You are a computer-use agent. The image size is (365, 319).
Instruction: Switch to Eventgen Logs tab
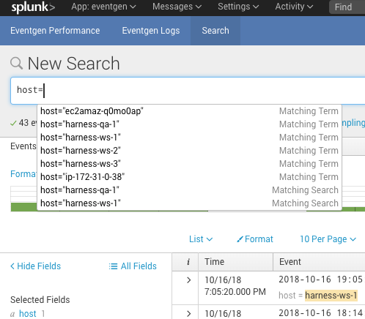[151, 31]
